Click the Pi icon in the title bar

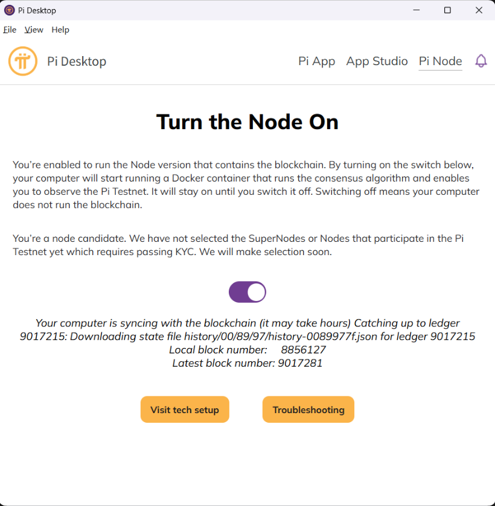click(10, 10)
